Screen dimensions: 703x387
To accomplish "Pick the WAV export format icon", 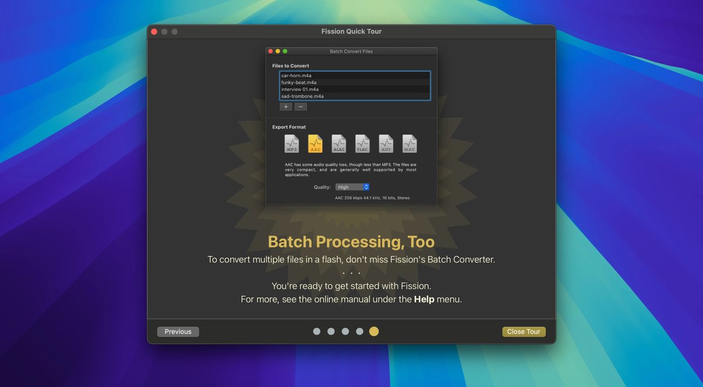I will (x=409, y=144).
